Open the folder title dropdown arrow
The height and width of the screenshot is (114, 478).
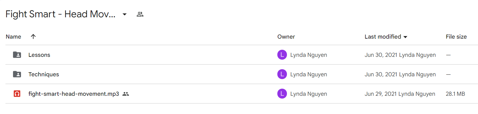point(125,14)
